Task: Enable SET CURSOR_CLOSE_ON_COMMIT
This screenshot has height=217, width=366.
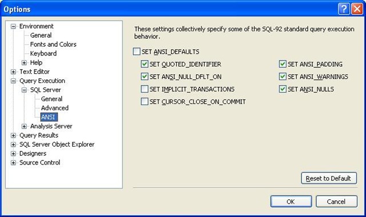Action: tap(145, 102)
